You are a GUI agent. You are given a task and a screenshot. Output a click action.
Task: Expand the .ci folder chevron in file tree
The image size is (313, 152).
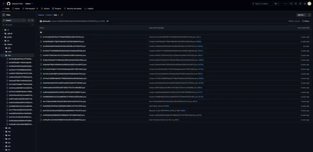tap(3, 30)
